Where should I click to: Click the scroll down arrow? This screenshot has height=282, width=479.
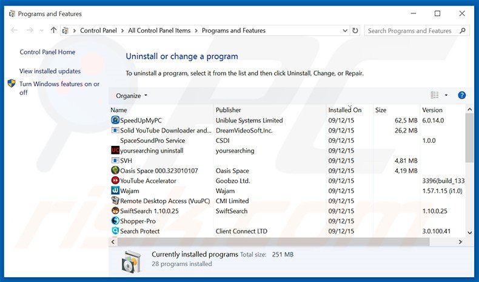(x=469, y=232)
